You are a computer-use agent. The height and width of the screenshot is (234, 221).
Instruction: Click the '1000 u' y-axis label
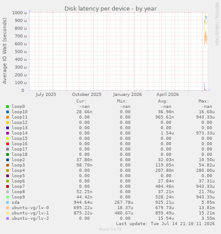pos(20,13)
